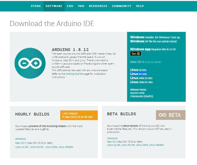Open the HELP menu
Viewport: 197px width, 165px height.
pyautogui.click(x=140, y=6)
